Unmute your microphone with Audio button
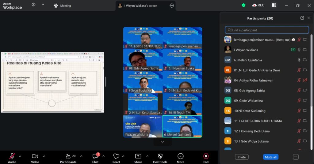The height and width of the screenshot is (164, 314). pyautogui.click(x=12, y=156)
